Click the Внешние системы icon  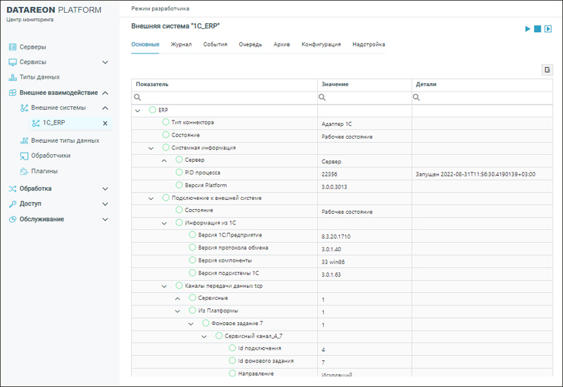point(24,108)
